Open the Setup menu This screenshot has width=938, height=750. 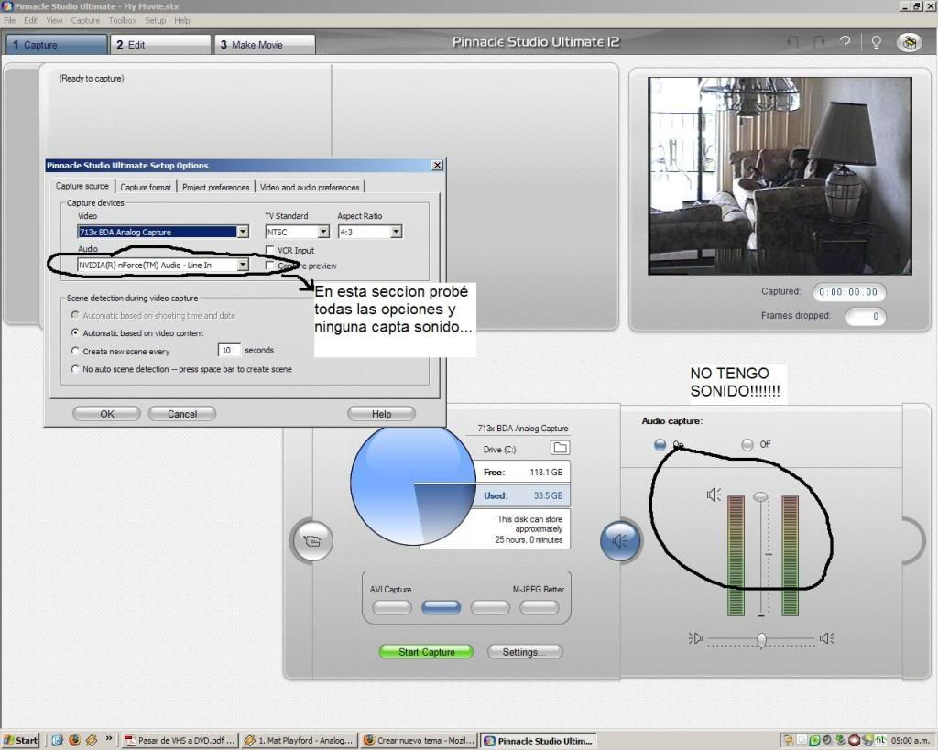(x=156, y=20)
